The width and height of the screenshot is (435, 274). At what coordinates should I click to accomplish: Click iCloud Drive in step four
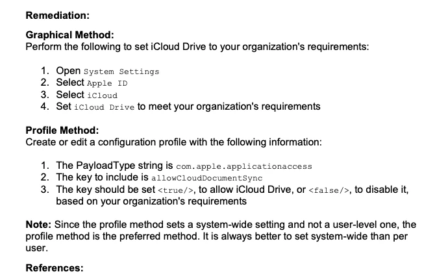[x=104, y=107]
